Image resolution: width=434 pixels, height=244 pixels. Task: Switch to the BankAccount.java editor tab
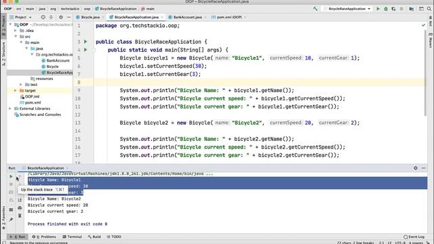187,17
